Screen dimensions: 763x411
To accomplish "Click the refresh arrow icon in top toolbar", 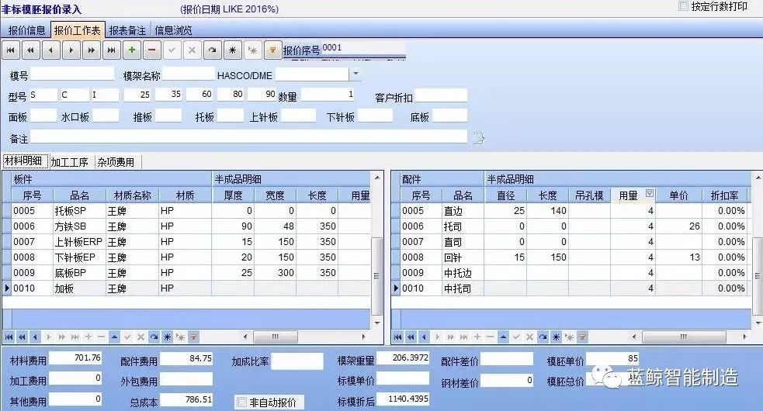I will click(212, 50).
